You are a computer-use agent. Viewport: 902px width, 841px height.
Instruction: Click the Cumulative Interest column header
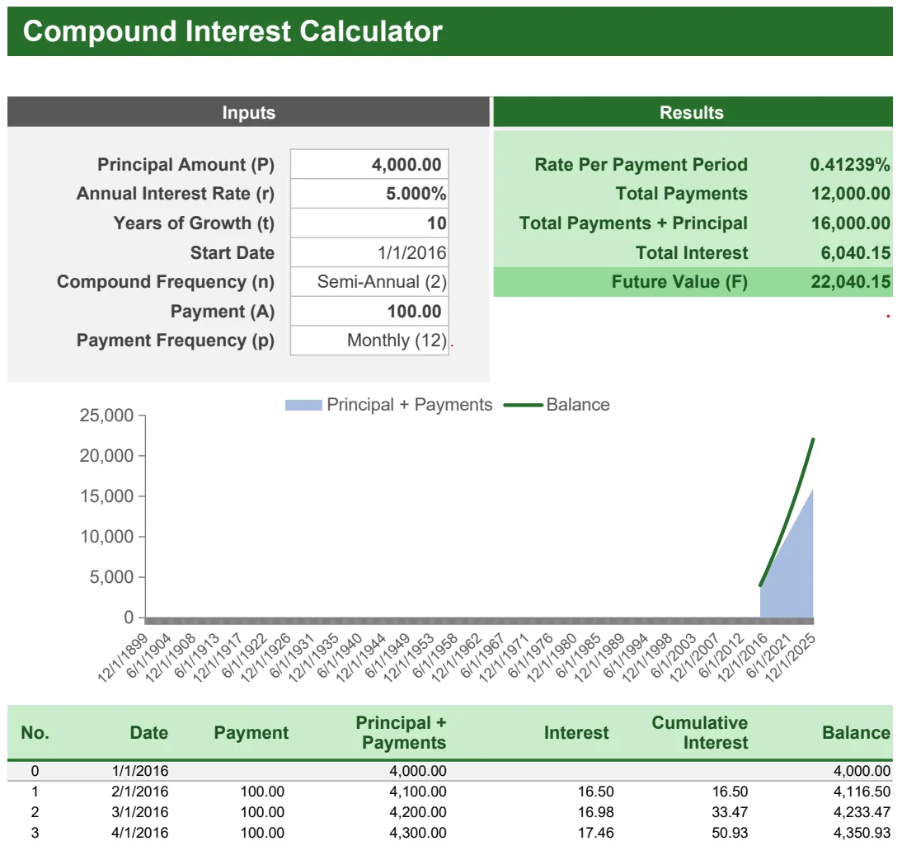pos(699,732)
